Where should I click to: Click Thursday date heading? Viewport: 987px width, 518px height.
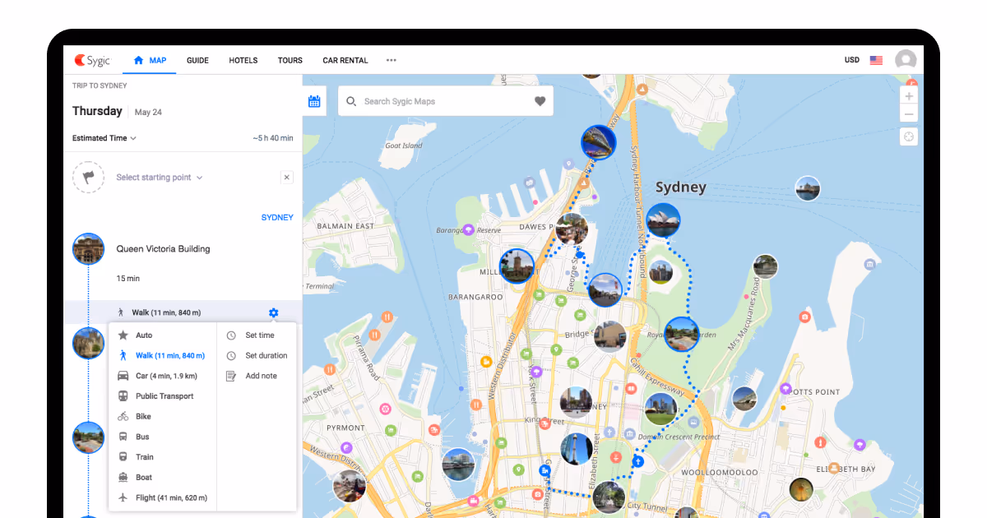click(97, 111)
